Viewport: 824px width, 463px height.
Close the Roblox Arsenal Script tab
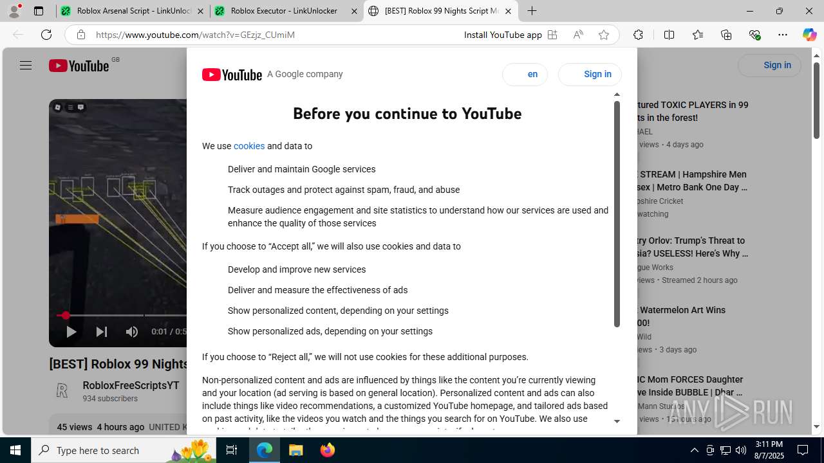point(200,11)
